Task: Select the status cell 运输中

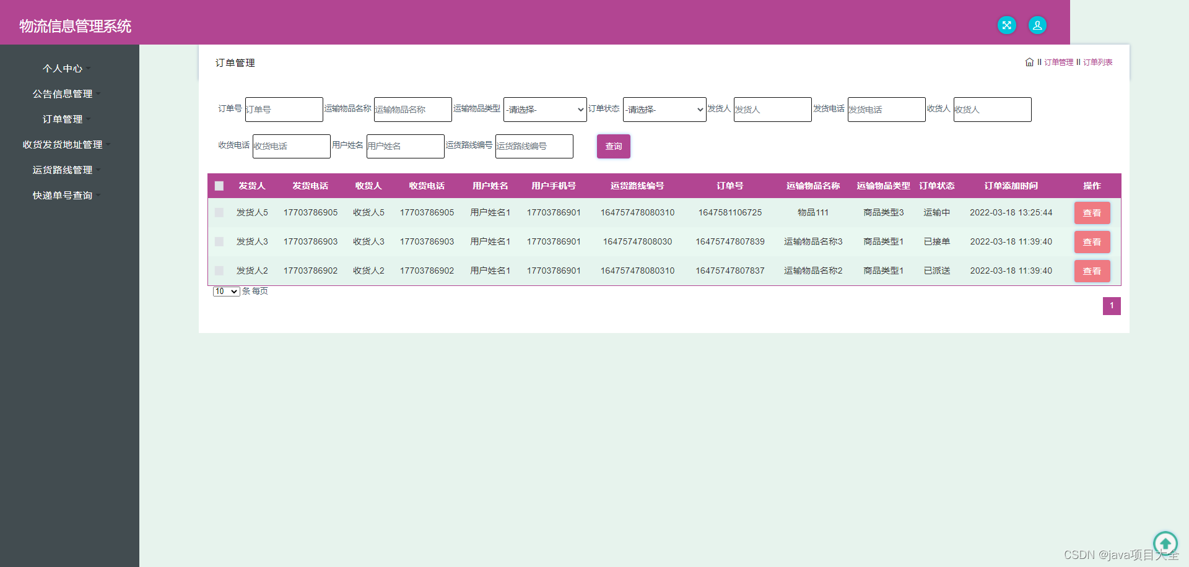Action: click(x=937, y=212)
